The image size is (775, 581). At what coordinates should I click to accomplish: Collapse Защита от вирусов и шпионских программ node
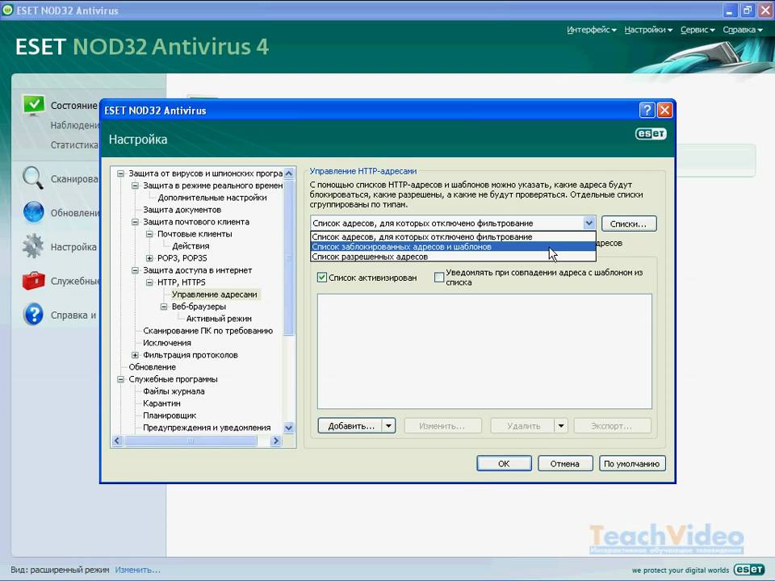120,173
